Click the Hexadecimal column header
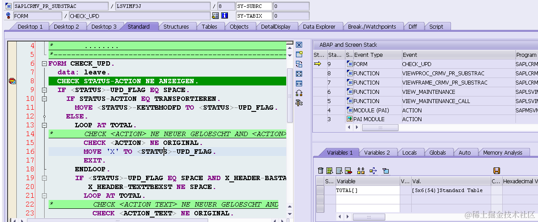The image size is (538, 222). coord(520,181)
